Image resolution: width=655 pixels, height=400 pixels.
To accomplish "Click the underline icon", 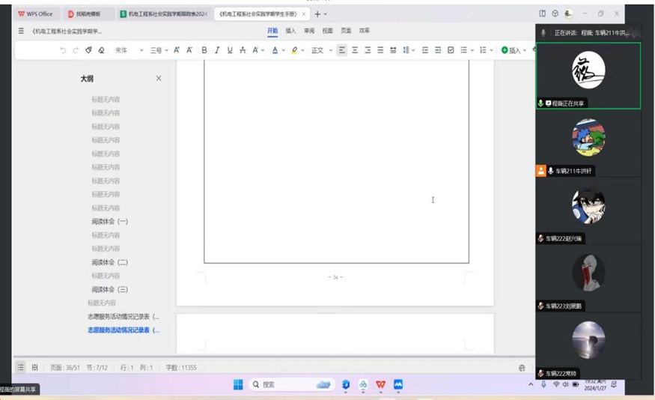I will [x=230, y=50].
